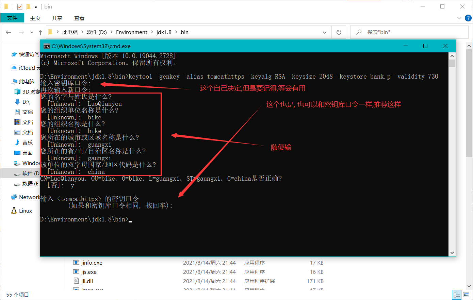
Task: Click 此电脑 in the address breadcrumb
Action: pos(70,32)
